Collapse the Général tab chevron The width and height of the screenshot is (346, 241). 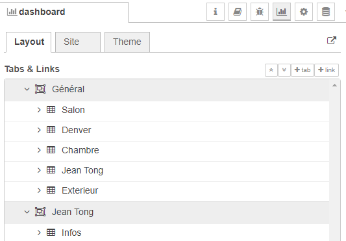pyautogui.click(x=27, y=89)
